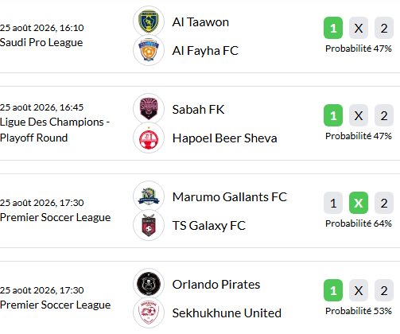Open Ligue Des Champions Playoff Round link

click(55, 130)
